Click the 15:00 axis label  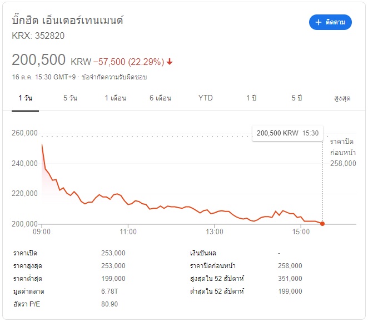click(301, 232)
